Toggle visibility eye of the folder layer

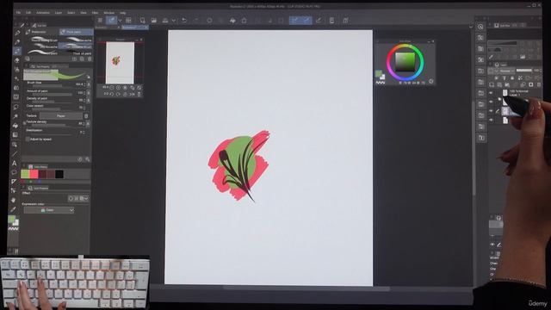pos(491,102)
